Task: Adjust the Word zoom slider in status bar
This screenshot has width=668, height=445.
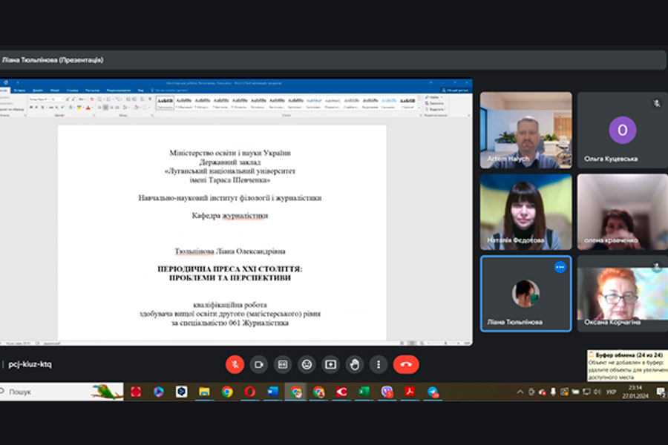Action: pos(445,343)
